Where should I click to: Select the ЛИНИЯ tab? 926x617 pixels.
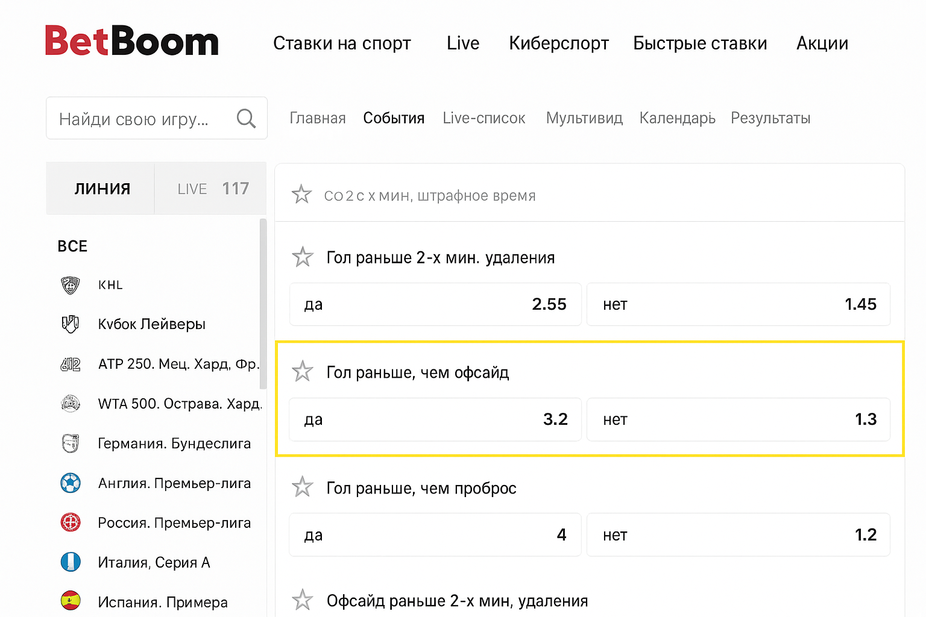pos(102,189)
